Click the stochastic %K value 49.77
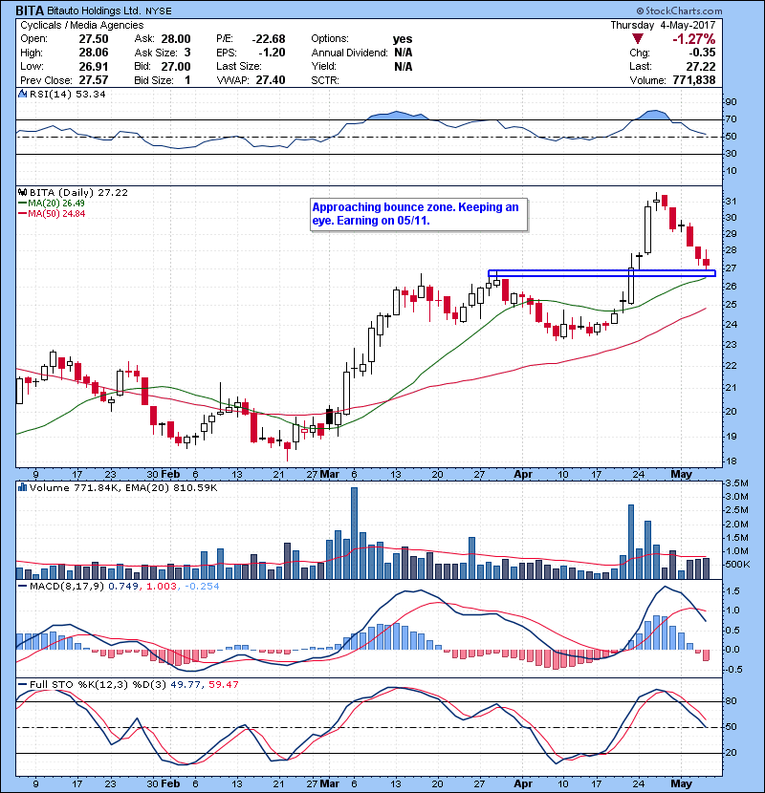This screenshot has height=793, width=765. coord(186,684)
